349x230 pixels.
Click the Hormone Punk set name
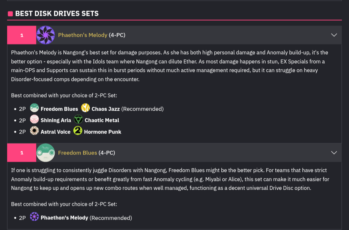[x=103, y=131]
